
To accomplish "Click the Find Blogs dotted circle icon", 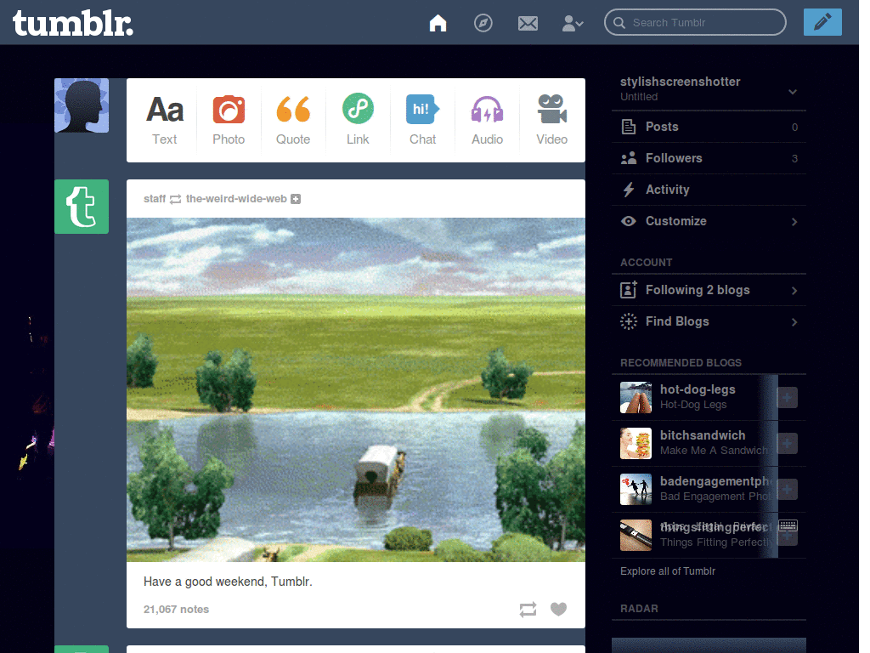I will coord(629,321).
